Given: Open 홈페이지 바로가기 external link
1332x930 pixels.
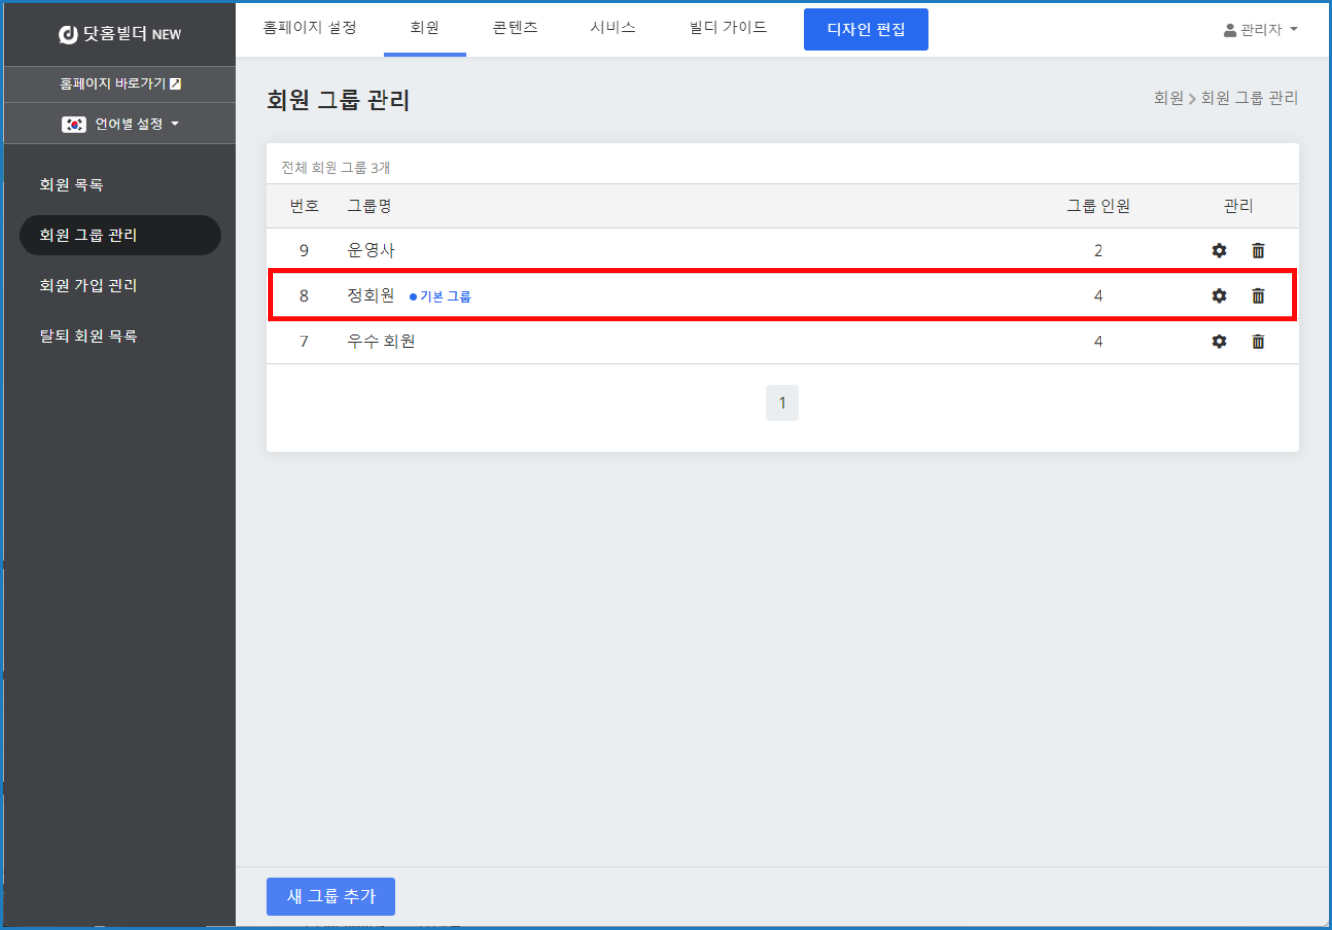Looking at the screenshot, I should pos(120,84).
